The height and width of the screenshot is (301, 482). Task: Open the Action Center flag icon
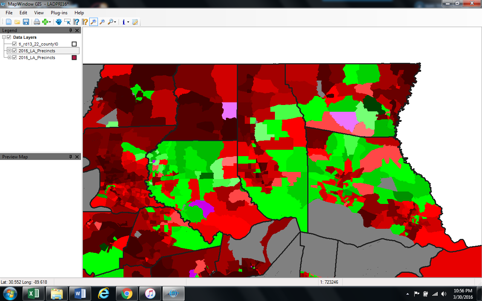pyautogui.click(x=417, y=294)
